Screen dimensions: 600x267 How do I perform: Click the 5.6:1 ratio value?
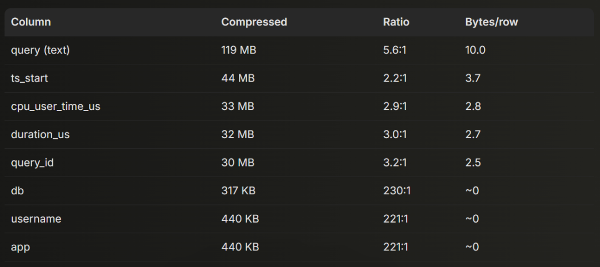(x=394, y=50)
